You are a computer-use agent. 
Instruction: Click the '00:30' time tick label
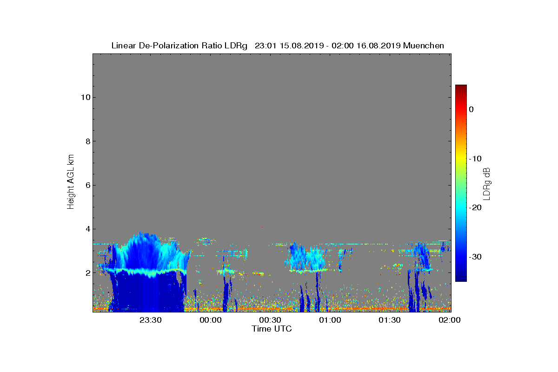click(x=270, y=320)
